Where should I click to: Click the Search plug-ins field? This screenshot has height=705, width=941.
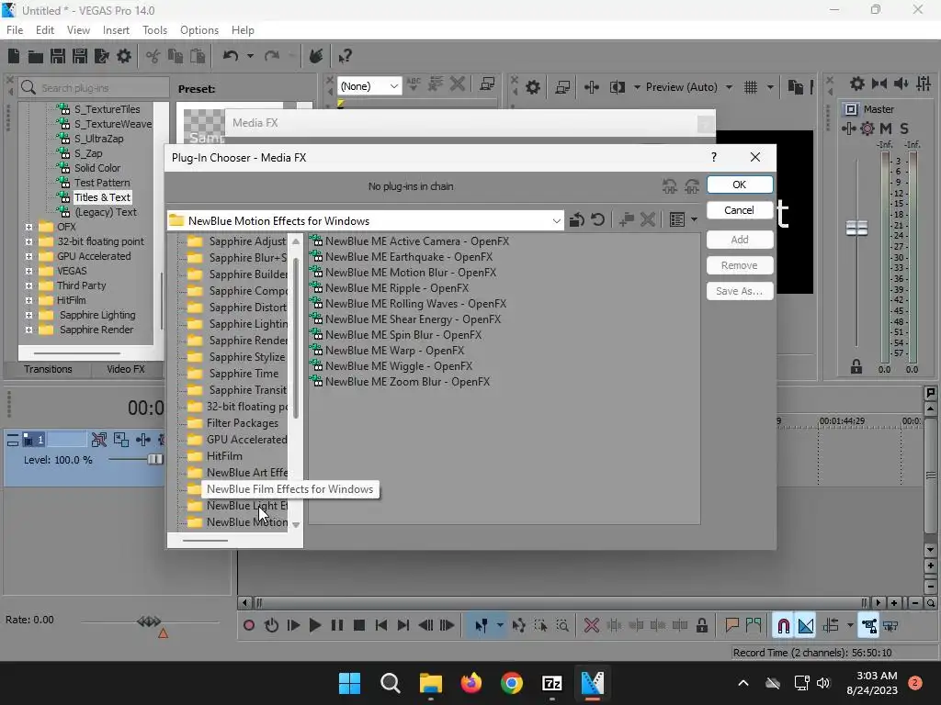click(94, 88)
